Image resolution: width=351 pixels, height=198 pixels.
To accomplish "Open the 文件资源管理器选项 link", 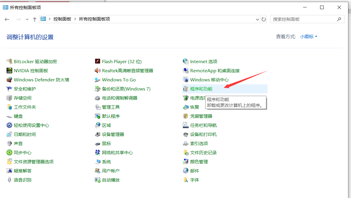I will [x=34, y=162].
